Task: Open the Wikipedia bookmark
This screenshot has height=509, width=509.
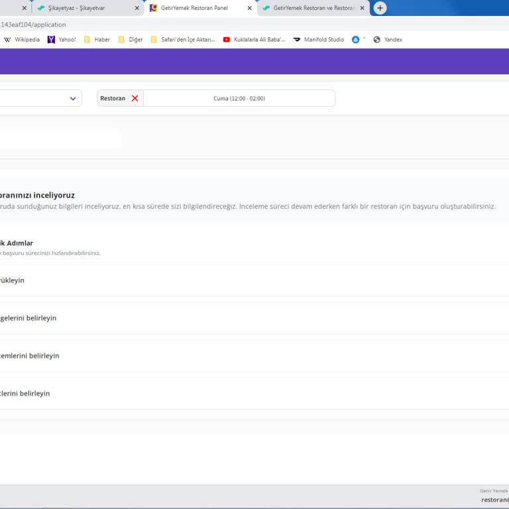Action: point(22,40)
